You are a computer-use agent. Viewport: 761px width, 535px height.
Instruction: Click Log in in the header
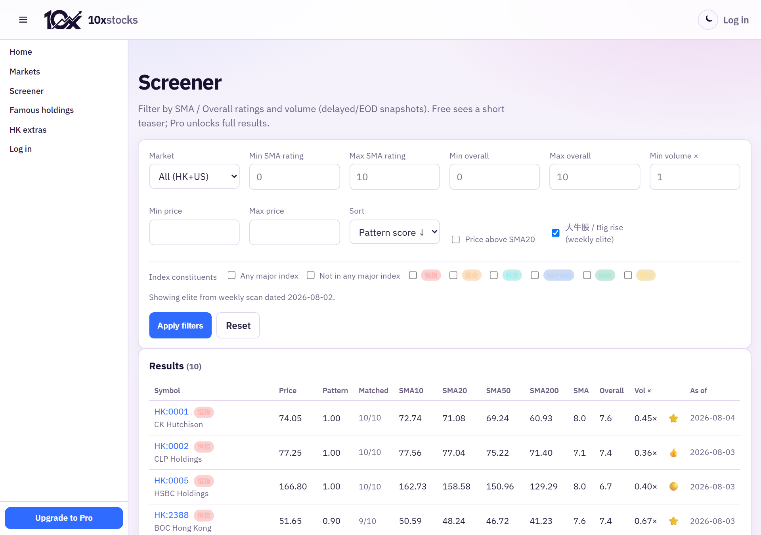pos(736,20)
